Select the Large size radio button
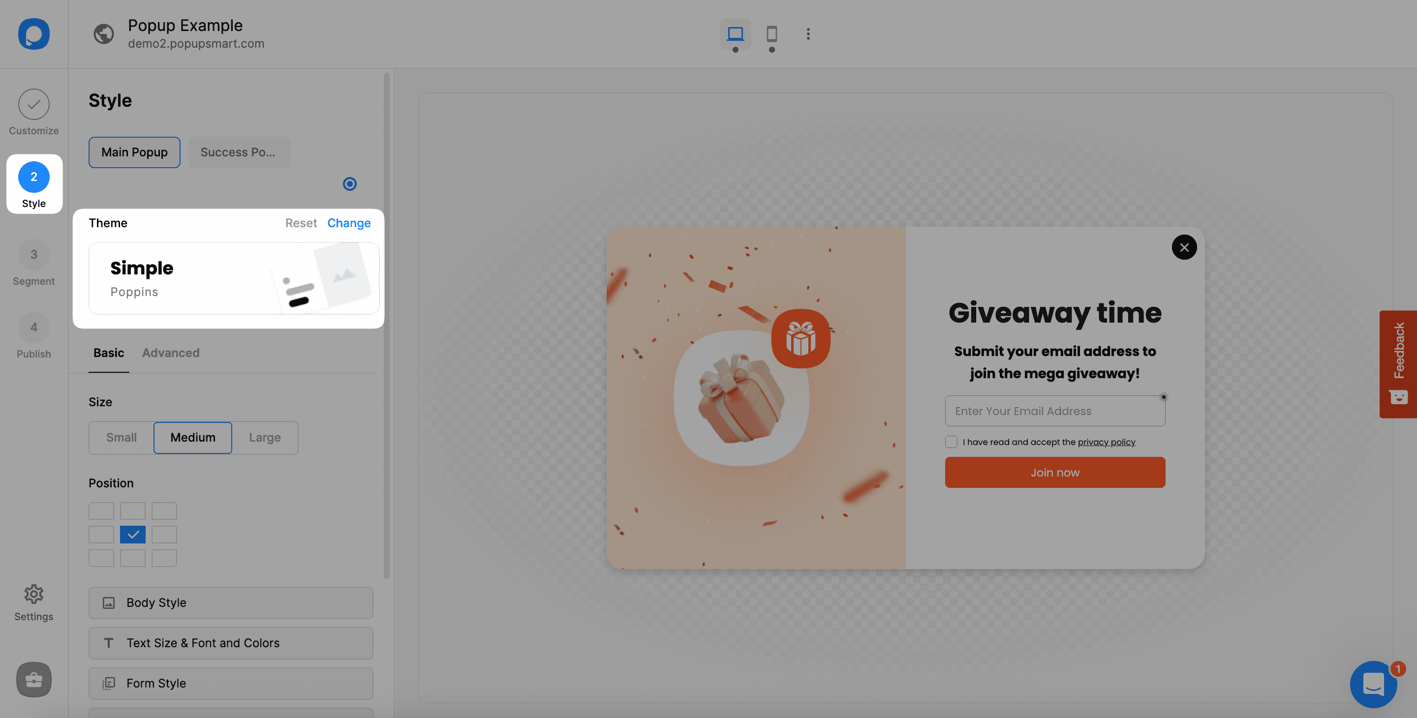This screenshot has height=718, width=1417. pyautogui.click(x=266, y=437)
